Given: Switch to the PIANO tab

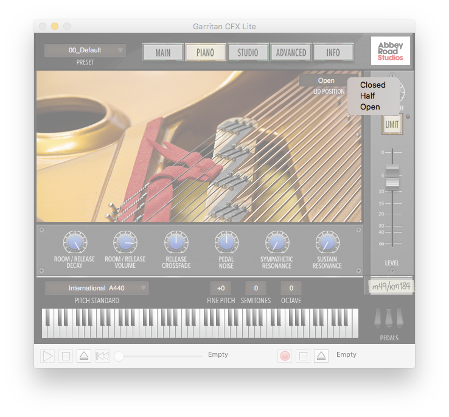Looking at the screenshot, I should click(205, 52).
